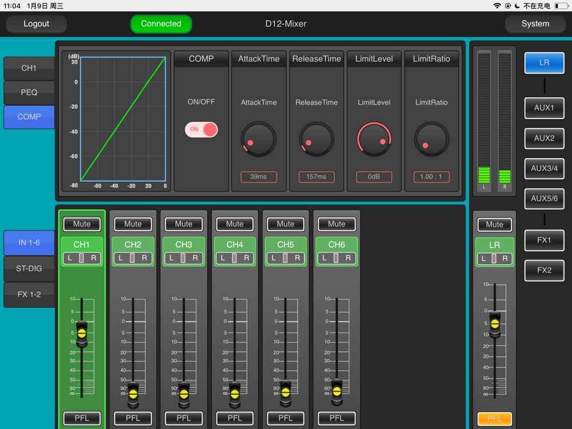
Task: Click the CH3 fader knob
Action: pyautogui.click(x=184, y=394)
